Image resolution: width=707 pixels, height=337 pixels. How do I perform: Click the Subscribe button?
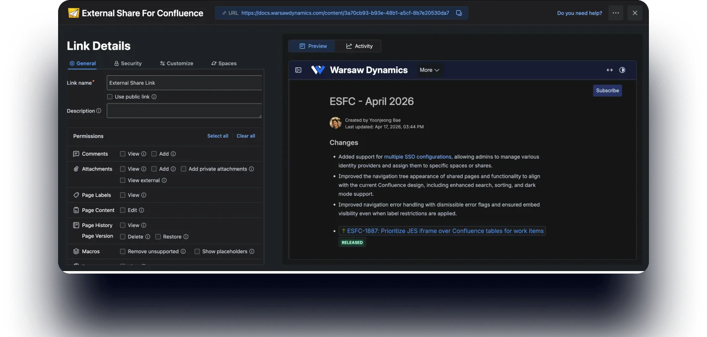(x=607, y=90)
